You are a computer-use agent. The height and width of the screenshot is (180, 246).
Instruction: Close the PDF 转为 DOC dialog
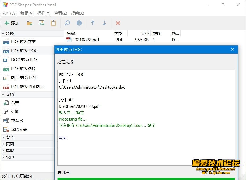(232, 50)
